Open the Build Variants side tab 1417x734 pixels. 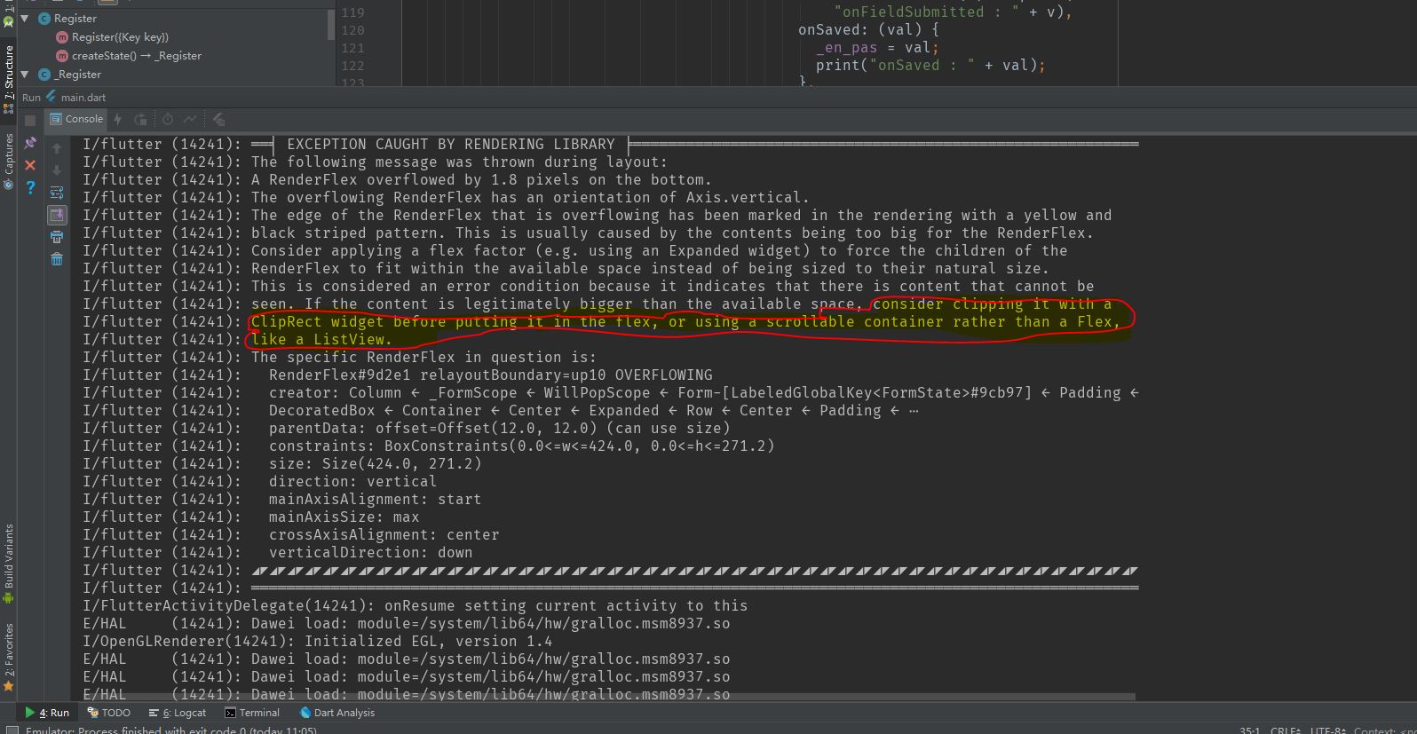tap(9, 563)
